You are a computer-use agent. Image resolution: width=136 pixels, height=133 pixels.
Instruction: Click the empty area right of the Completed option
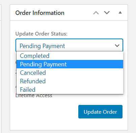[86, 56]
